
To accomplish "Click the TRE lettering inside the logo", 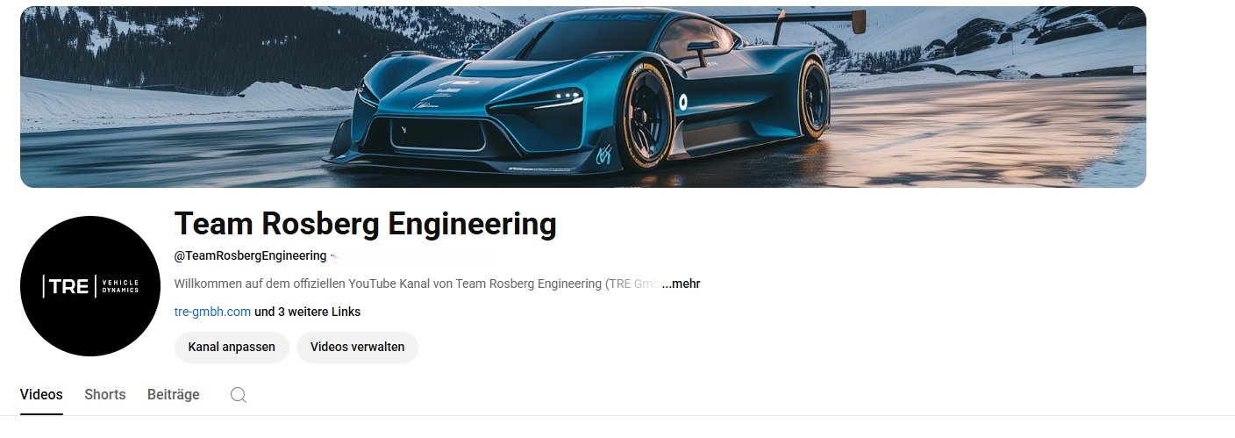I will coord(68,287).
